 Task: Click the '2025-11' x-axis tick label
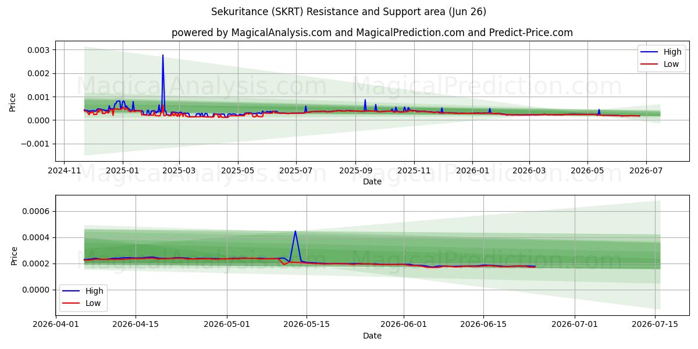pos(414,170)
